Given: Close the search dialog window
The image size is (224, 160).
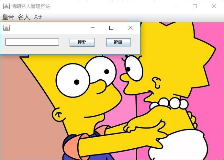Looking at the screenshot, I should pyautogui.click(x=130, y=28).
